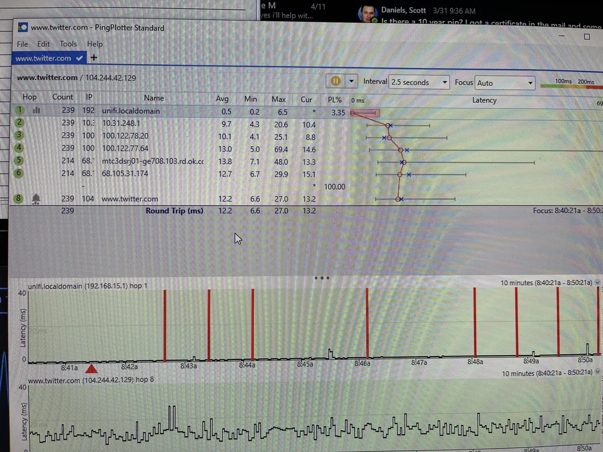The height and width of the screenshot is (452, 603).
Task: Click the Daniels, Scott notification avatar
Action: [367, 11]
